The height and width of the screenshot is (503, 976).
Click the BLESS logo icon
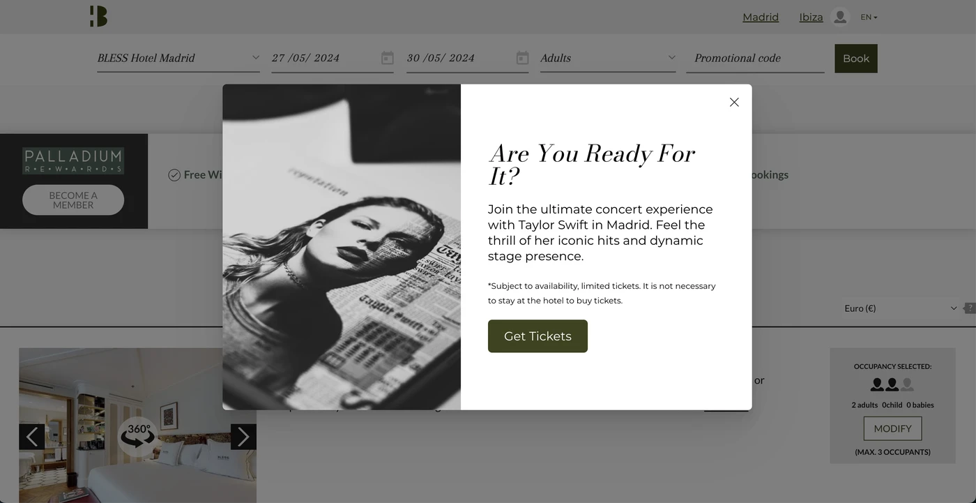[x=98, y=16]
